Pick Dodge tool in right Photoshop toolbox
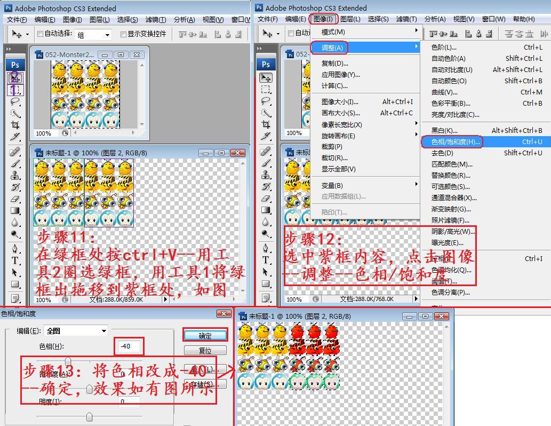 point(266,234)
